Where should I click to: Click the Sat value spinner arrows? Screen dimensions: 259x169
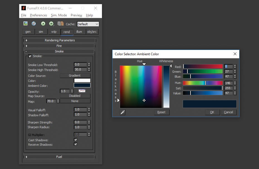235,88
